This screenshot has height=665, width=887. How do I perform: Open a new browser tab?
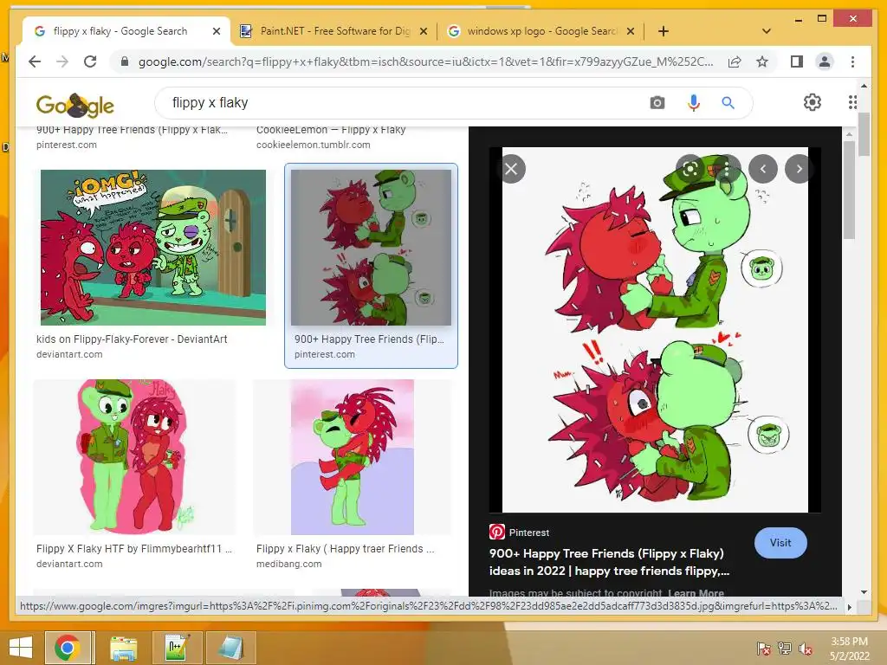pos(664,31)
